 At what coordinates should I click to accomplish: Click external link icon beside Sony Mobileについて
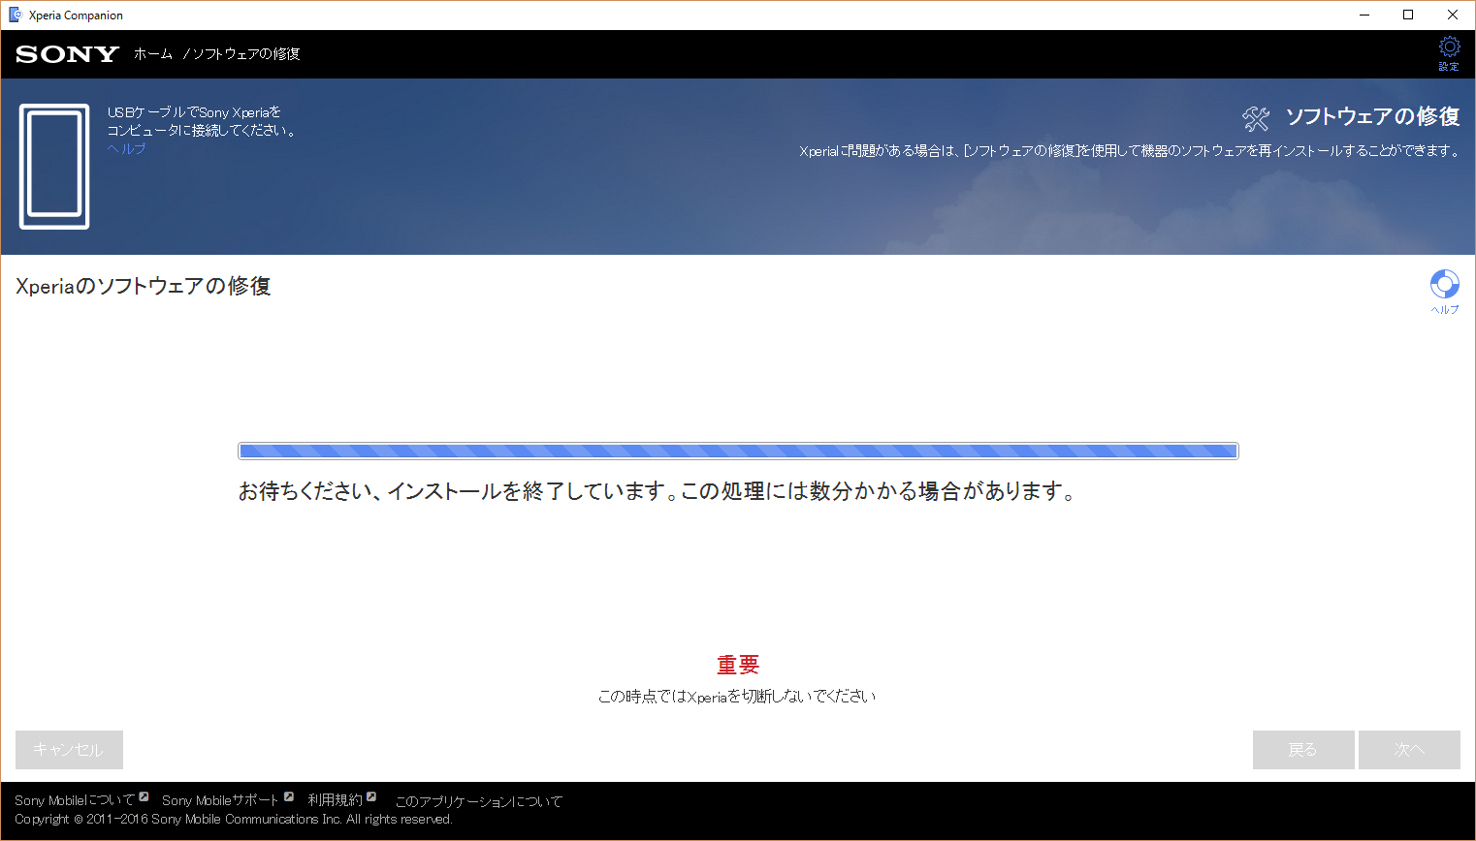pyautogui.click(x=144, y=796)
